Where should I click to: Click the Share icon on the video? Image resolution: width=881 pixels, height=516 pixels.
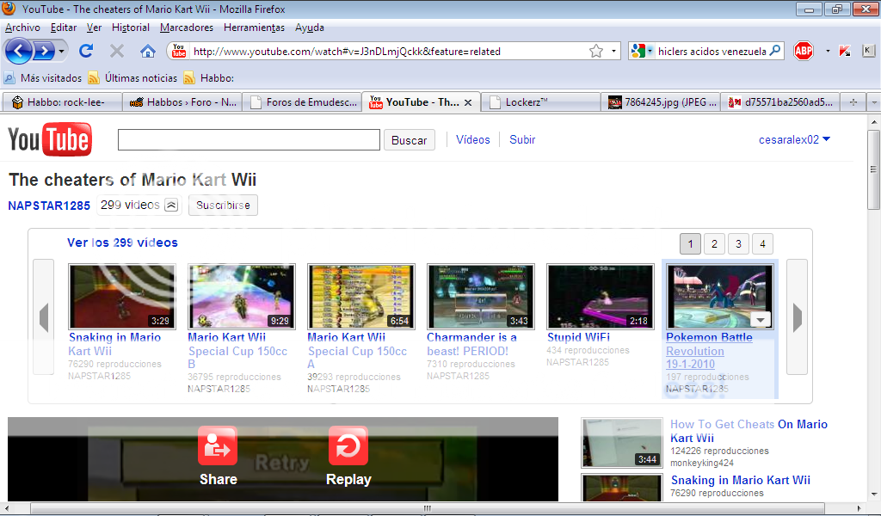(x=218, y=446)
